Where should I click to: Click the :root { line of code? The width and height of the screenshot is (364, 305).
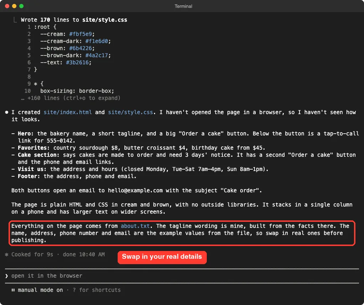coord(45,27)
